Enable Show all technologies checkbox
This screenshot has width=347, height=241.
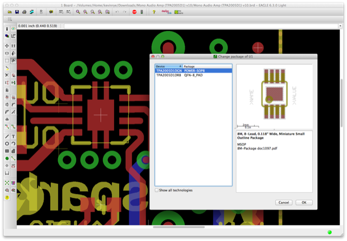pyautogui.click(x=157, y=190)
